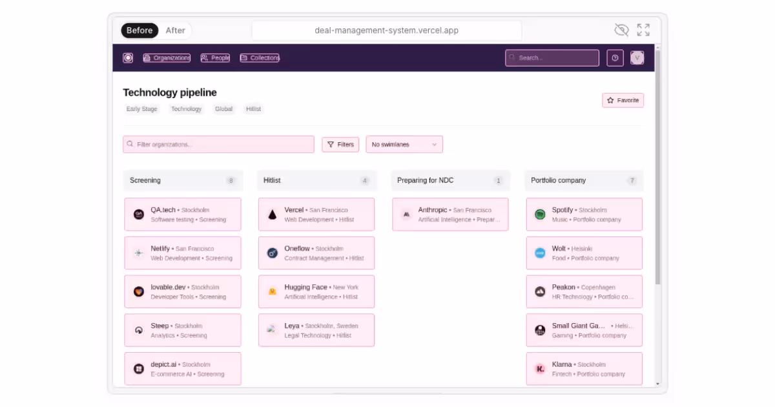This screenshot has width=775, height=407.
Task: Open the Small Giant Games card title
Action: [x=579, y=326]
